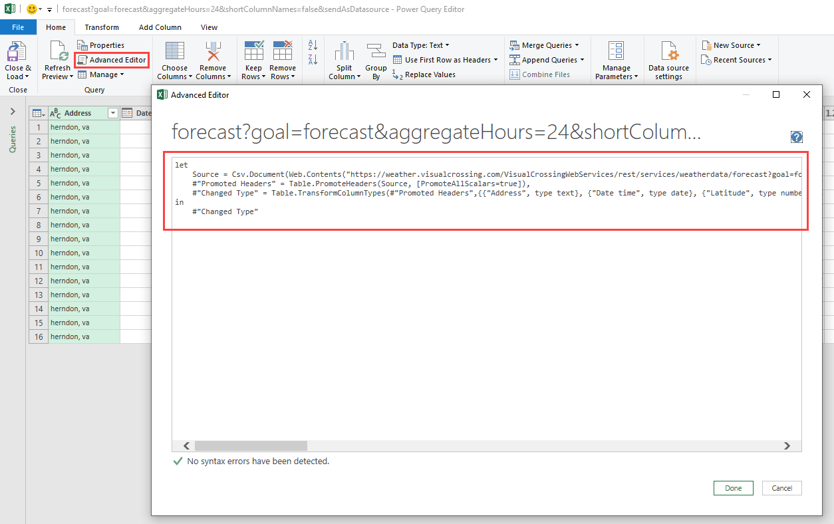834x524 pixels.
Task: Click the Remove Columns icon
Action: point(213,52)
